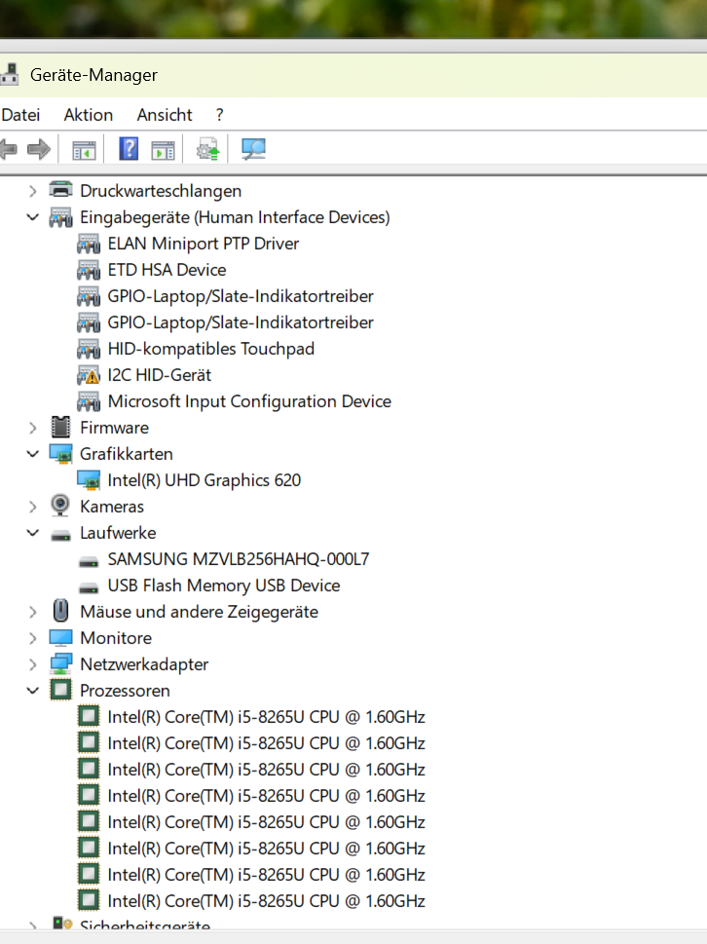707x944 pixels.
Task: Click the Geräte-Manager window title text
Action: pos(93,75)
